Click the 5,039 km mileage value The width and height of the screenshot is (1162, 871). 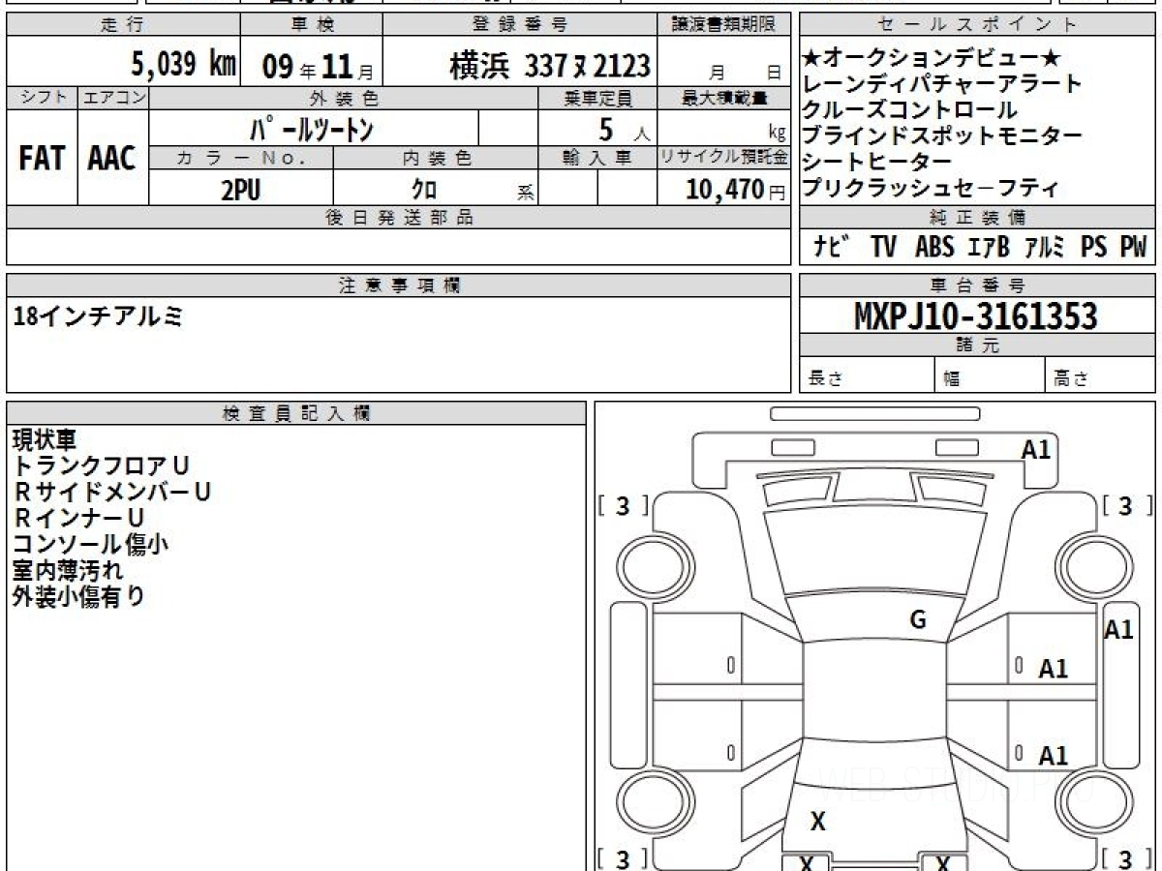coord(183,66)
